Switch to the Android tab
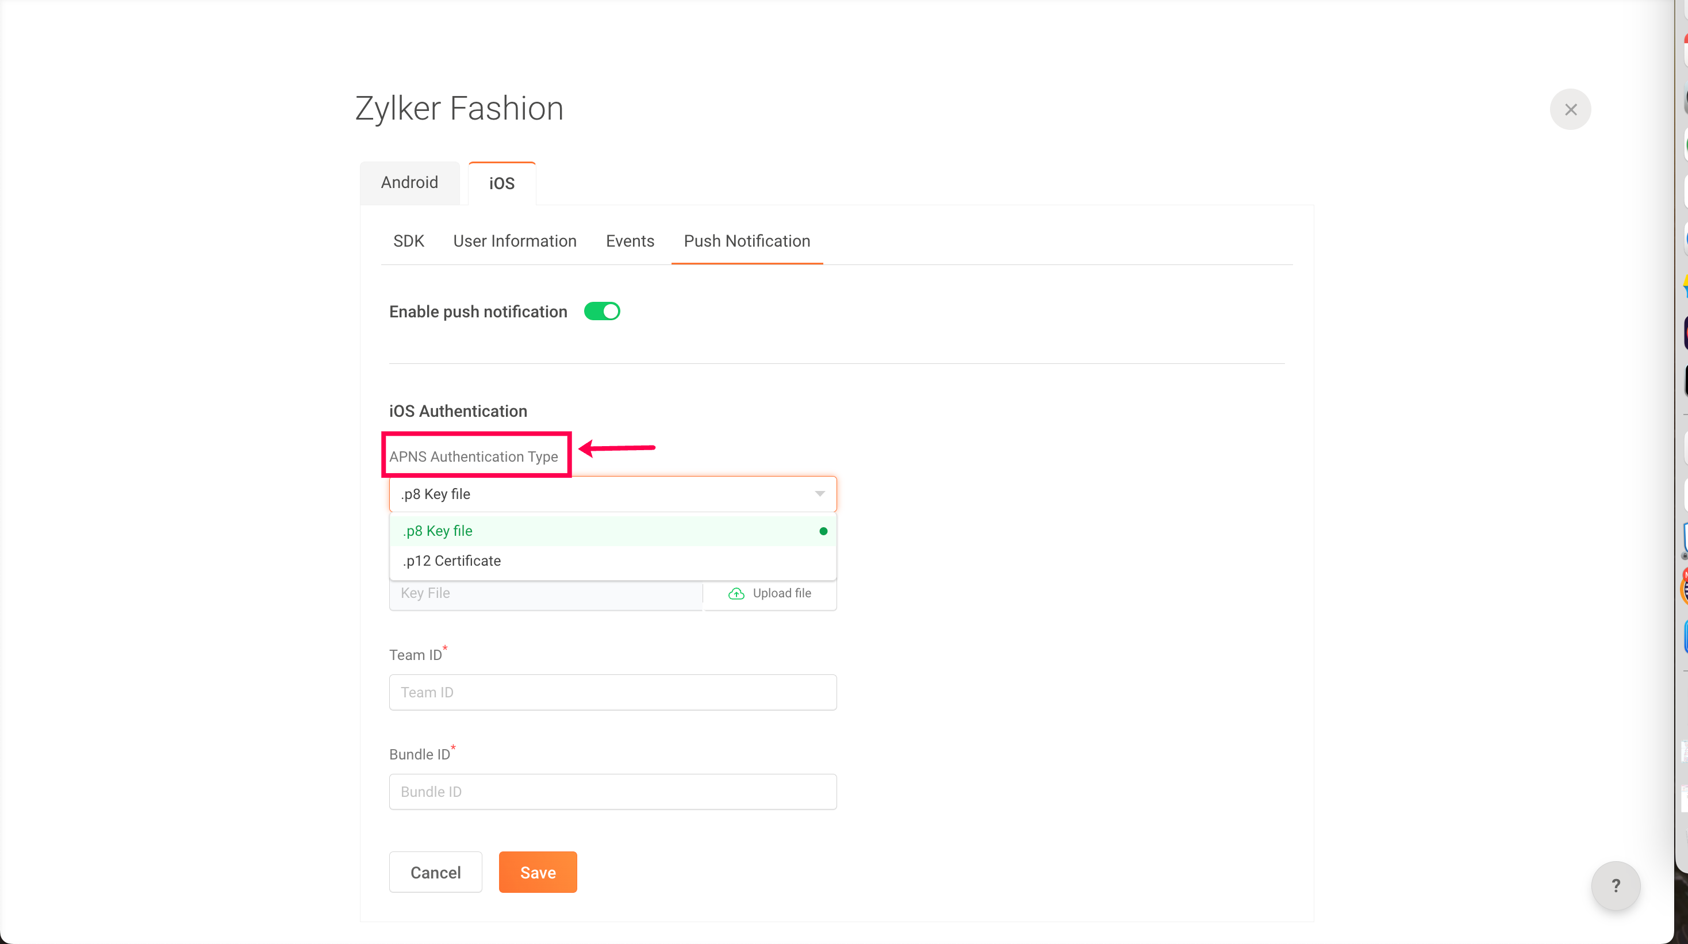The image size is (1688, 944). pyautogui.click(x=409, y=183)
